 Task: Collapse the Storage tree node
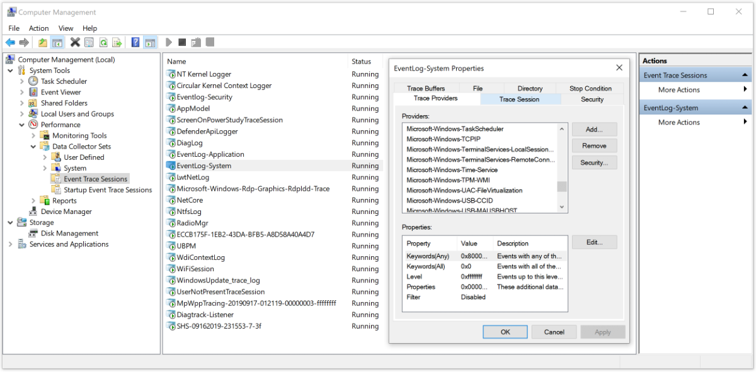tap(11, 223)
